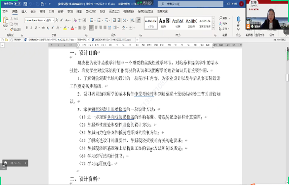Open the Select dropdown in Editing group
The image size is (289, 185).
click(x=224, y=29)
